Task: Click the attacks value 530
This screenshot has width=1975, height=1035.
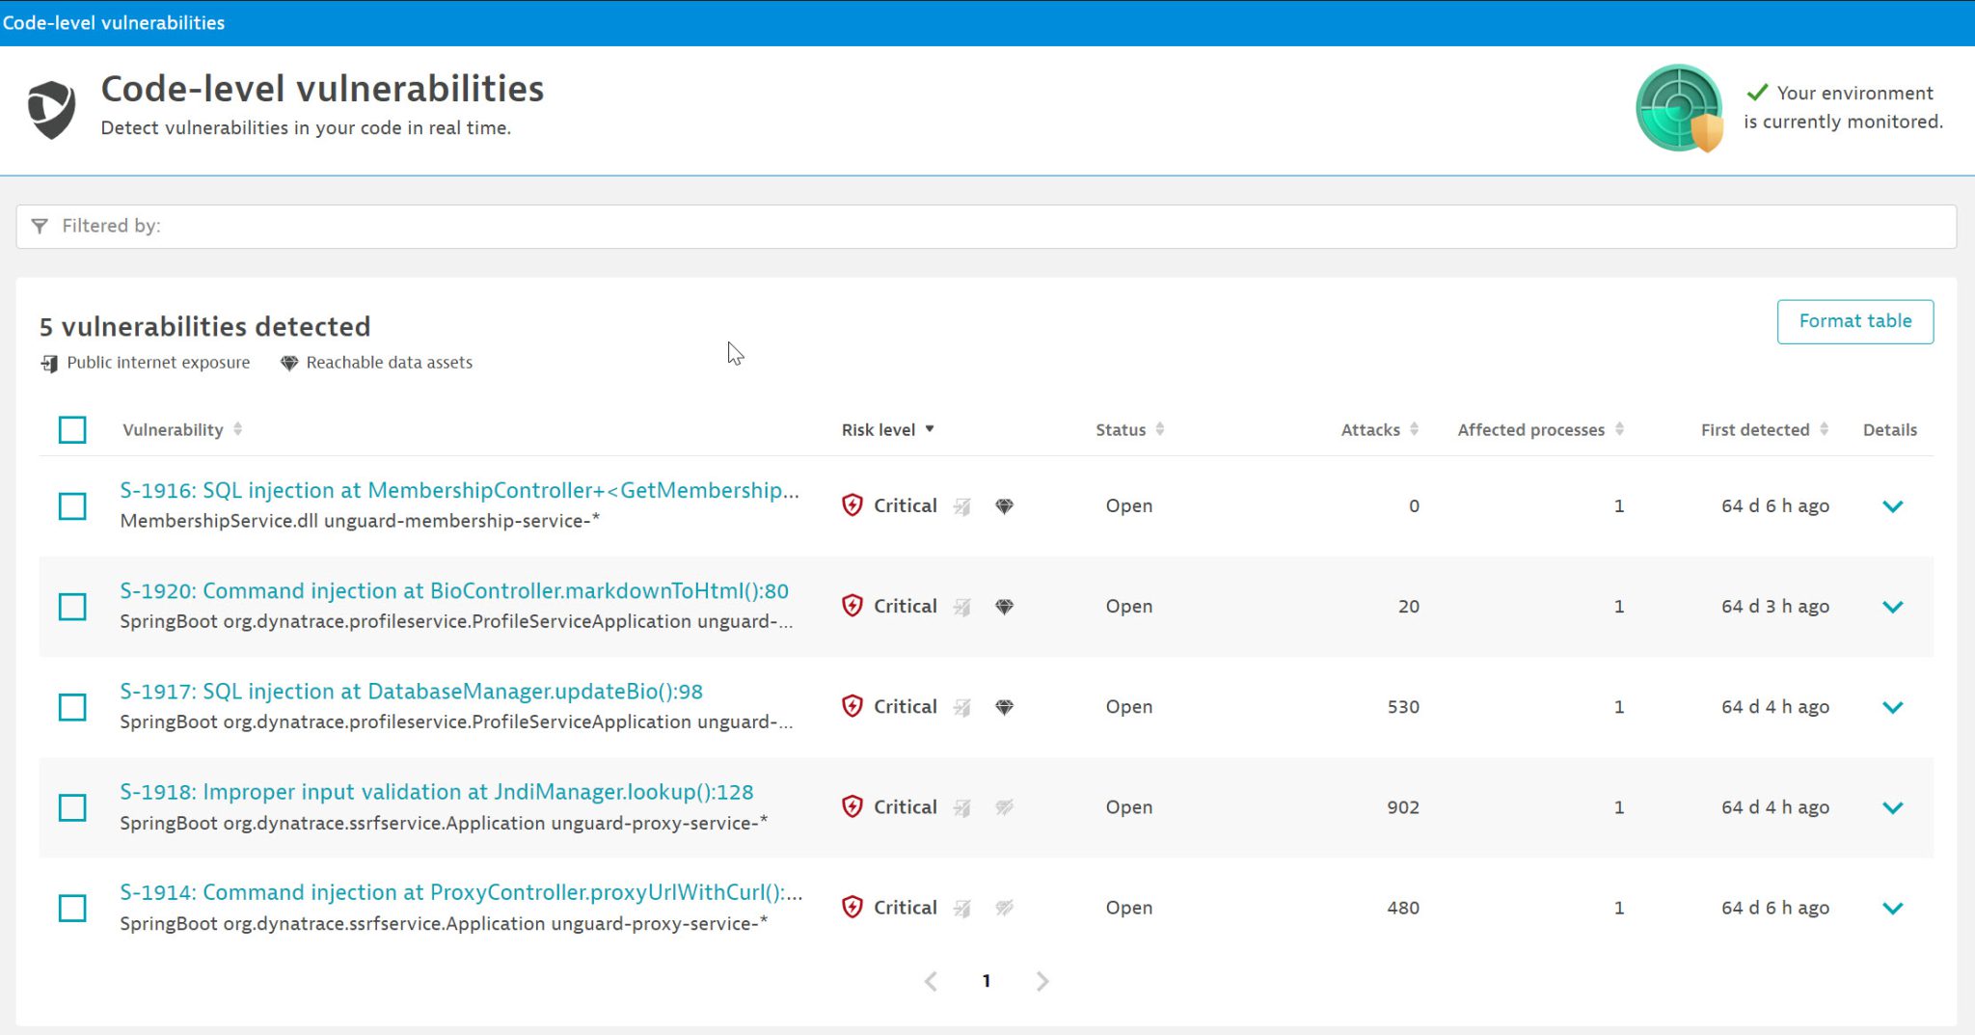Action: [x=1403, y=706]
